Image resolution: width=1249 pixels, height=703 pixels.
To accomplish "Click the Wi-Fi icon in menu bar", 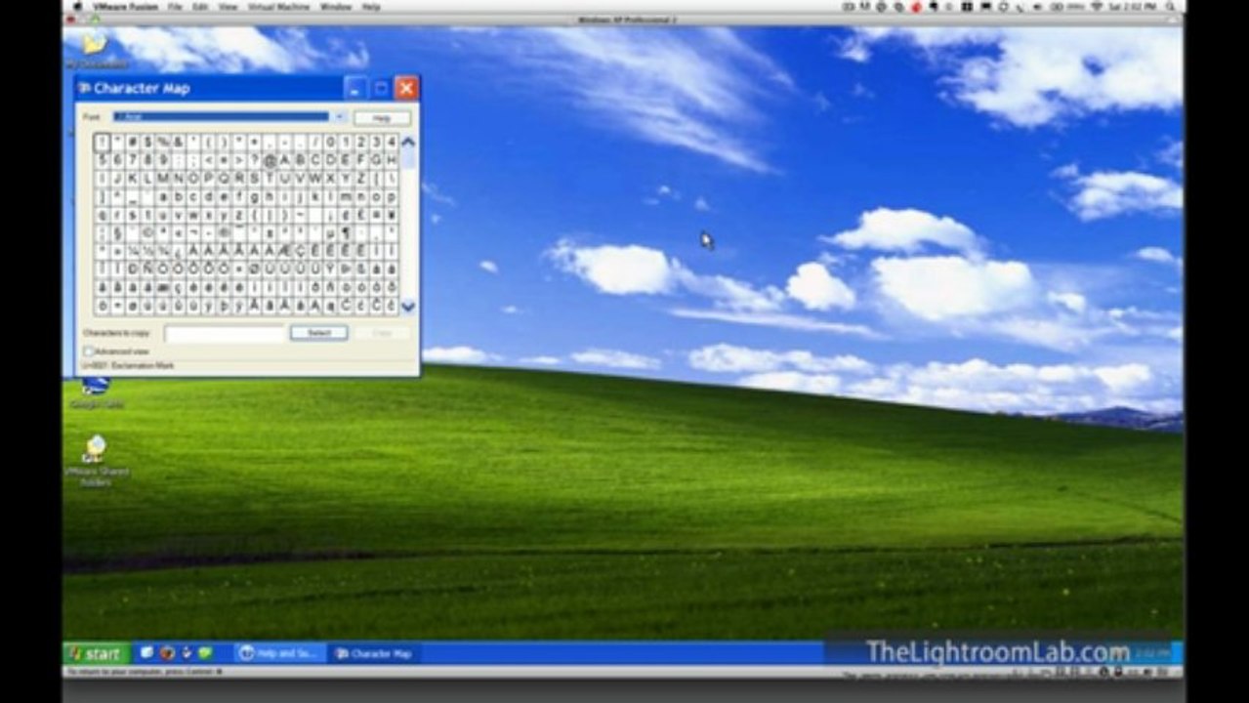I will pyautogui.click(x=1097, y=6).
